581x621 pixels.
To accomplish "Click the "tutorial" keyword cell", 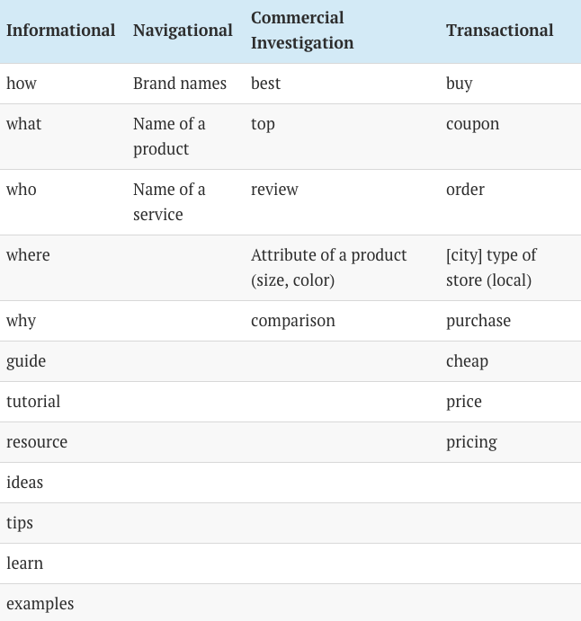I will coord(33,402).
